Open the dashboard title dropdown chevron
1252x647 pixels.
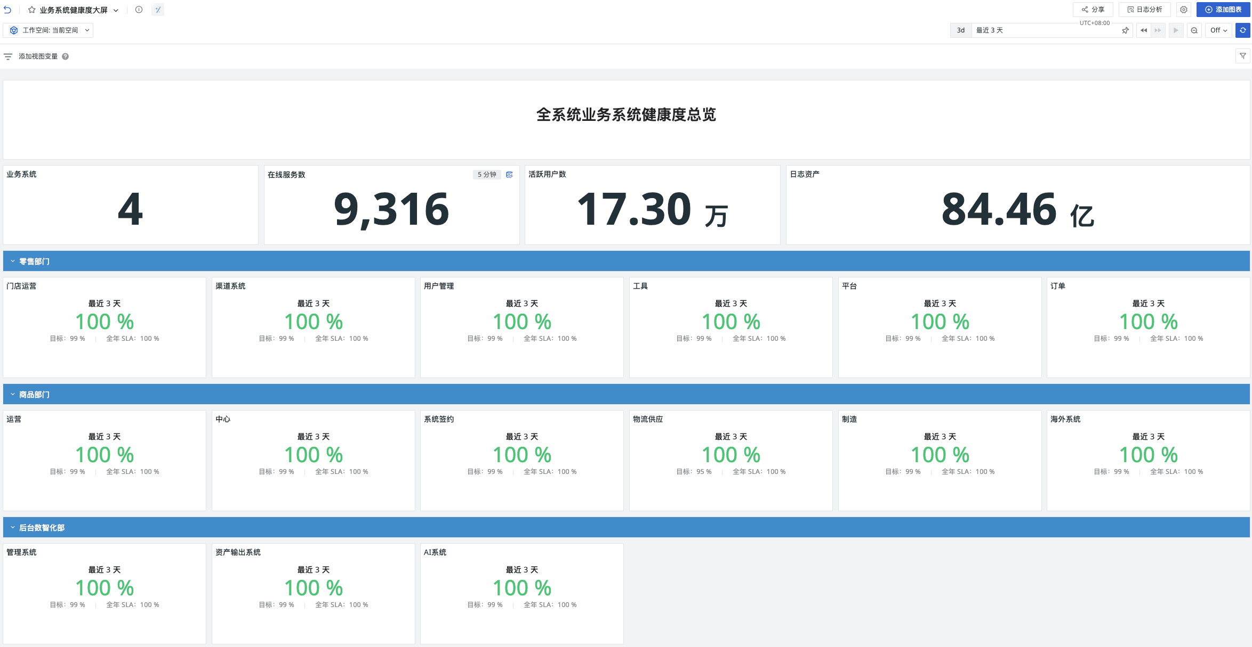[x=116, y=10]
